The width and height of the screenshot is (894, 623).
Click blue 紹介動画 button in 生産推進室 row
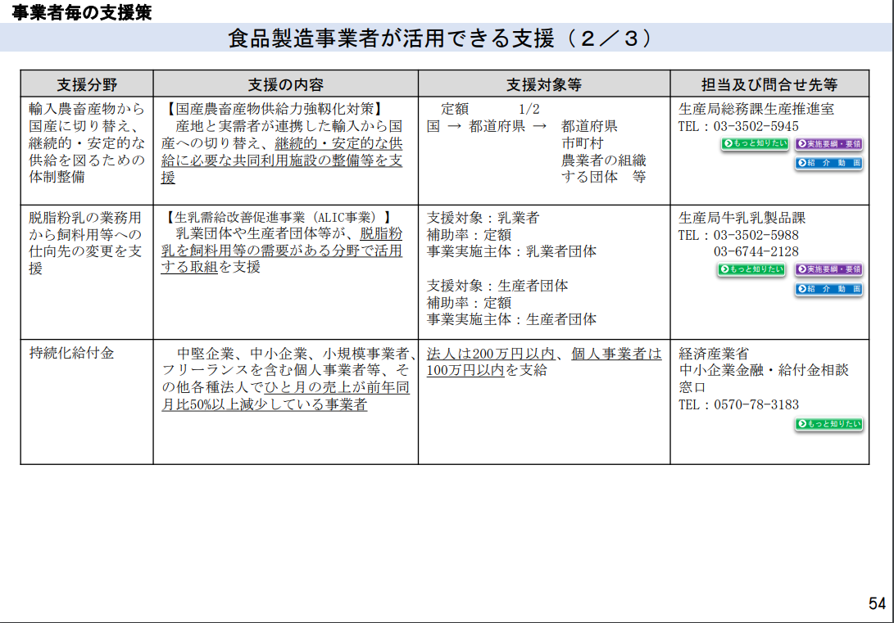(829, 163)
